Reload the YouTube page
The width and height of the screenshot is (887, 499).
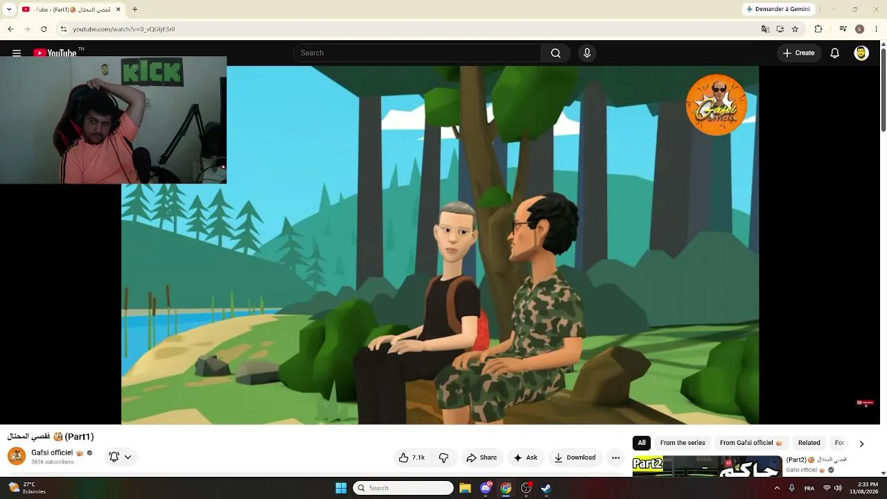coord(44,29)
